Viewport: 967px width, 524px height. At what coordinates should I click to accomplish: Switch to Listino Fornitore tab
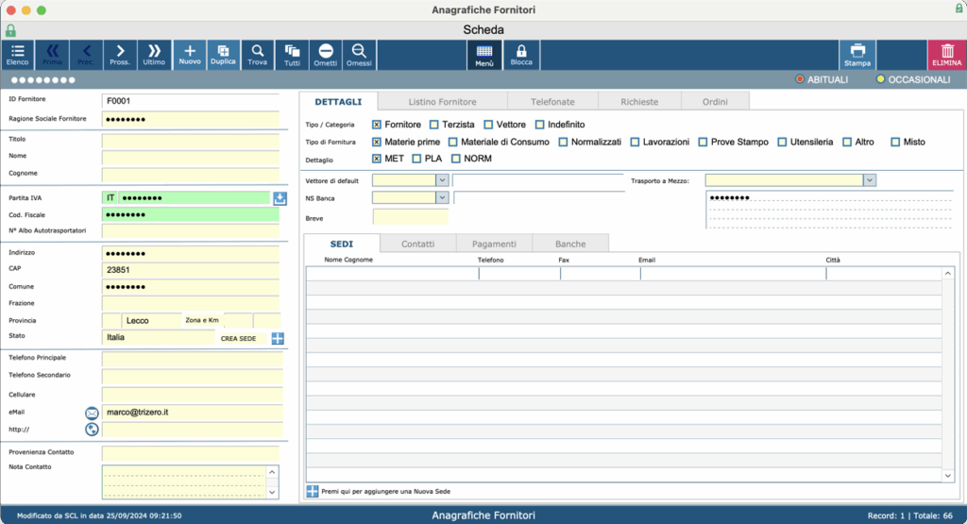[x=442, y=102]
